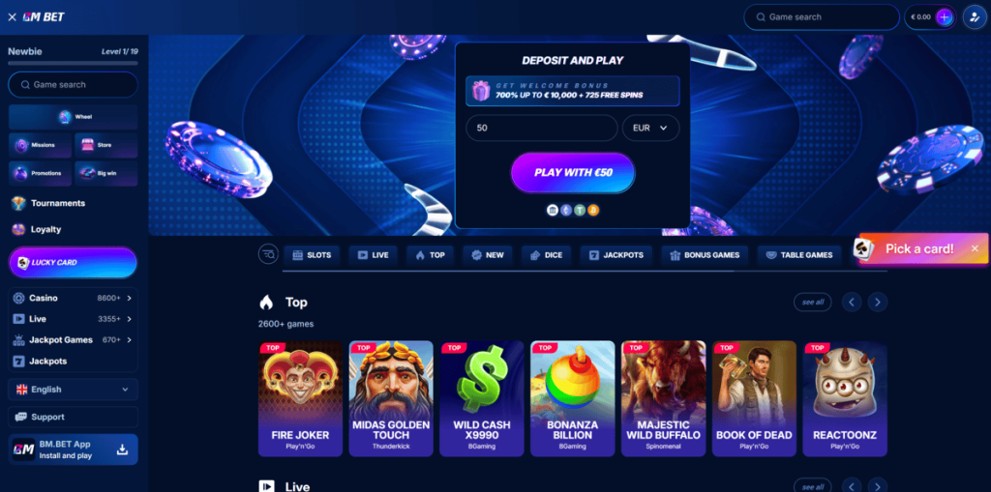Expand the Casino 8600+ menu entry
This screenshot has width=991, height=492.
[x=73, y=298]
